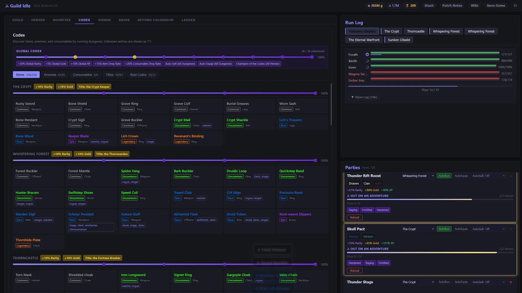
Task: Switch to the Heroes tab
Action: coord(38,20)
